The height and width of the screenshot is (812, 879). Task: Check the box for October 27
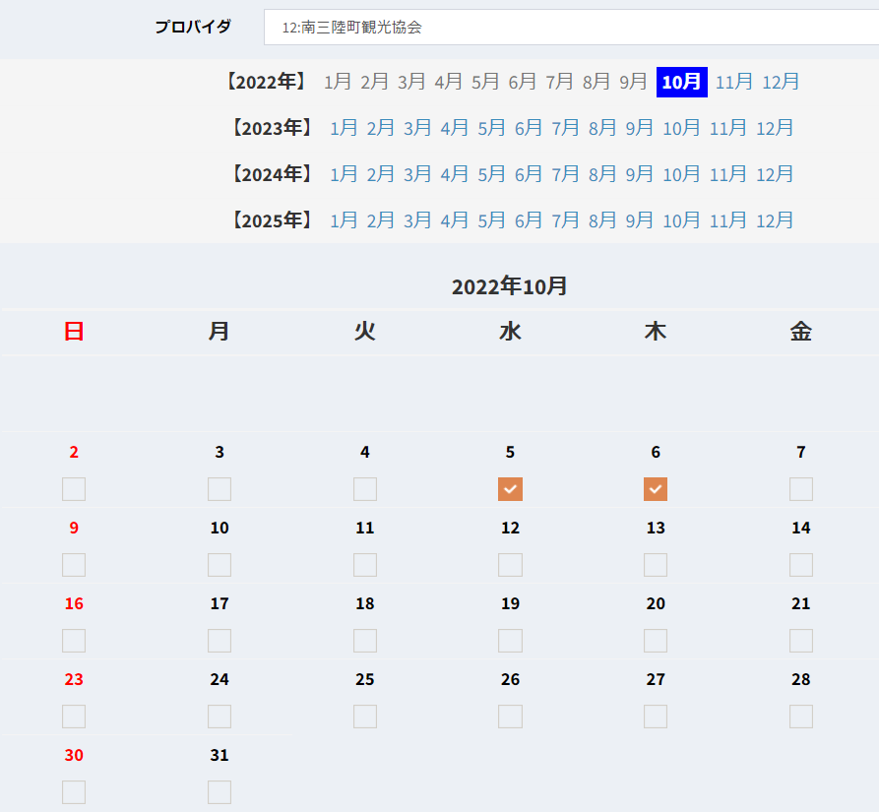(656, 717)
